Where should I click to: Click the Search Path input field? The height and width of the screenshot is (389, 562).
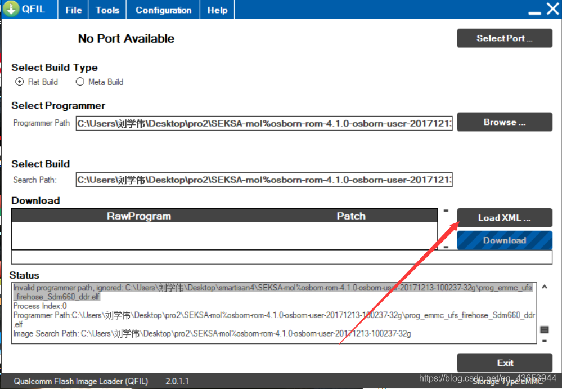tap(264, 180)
